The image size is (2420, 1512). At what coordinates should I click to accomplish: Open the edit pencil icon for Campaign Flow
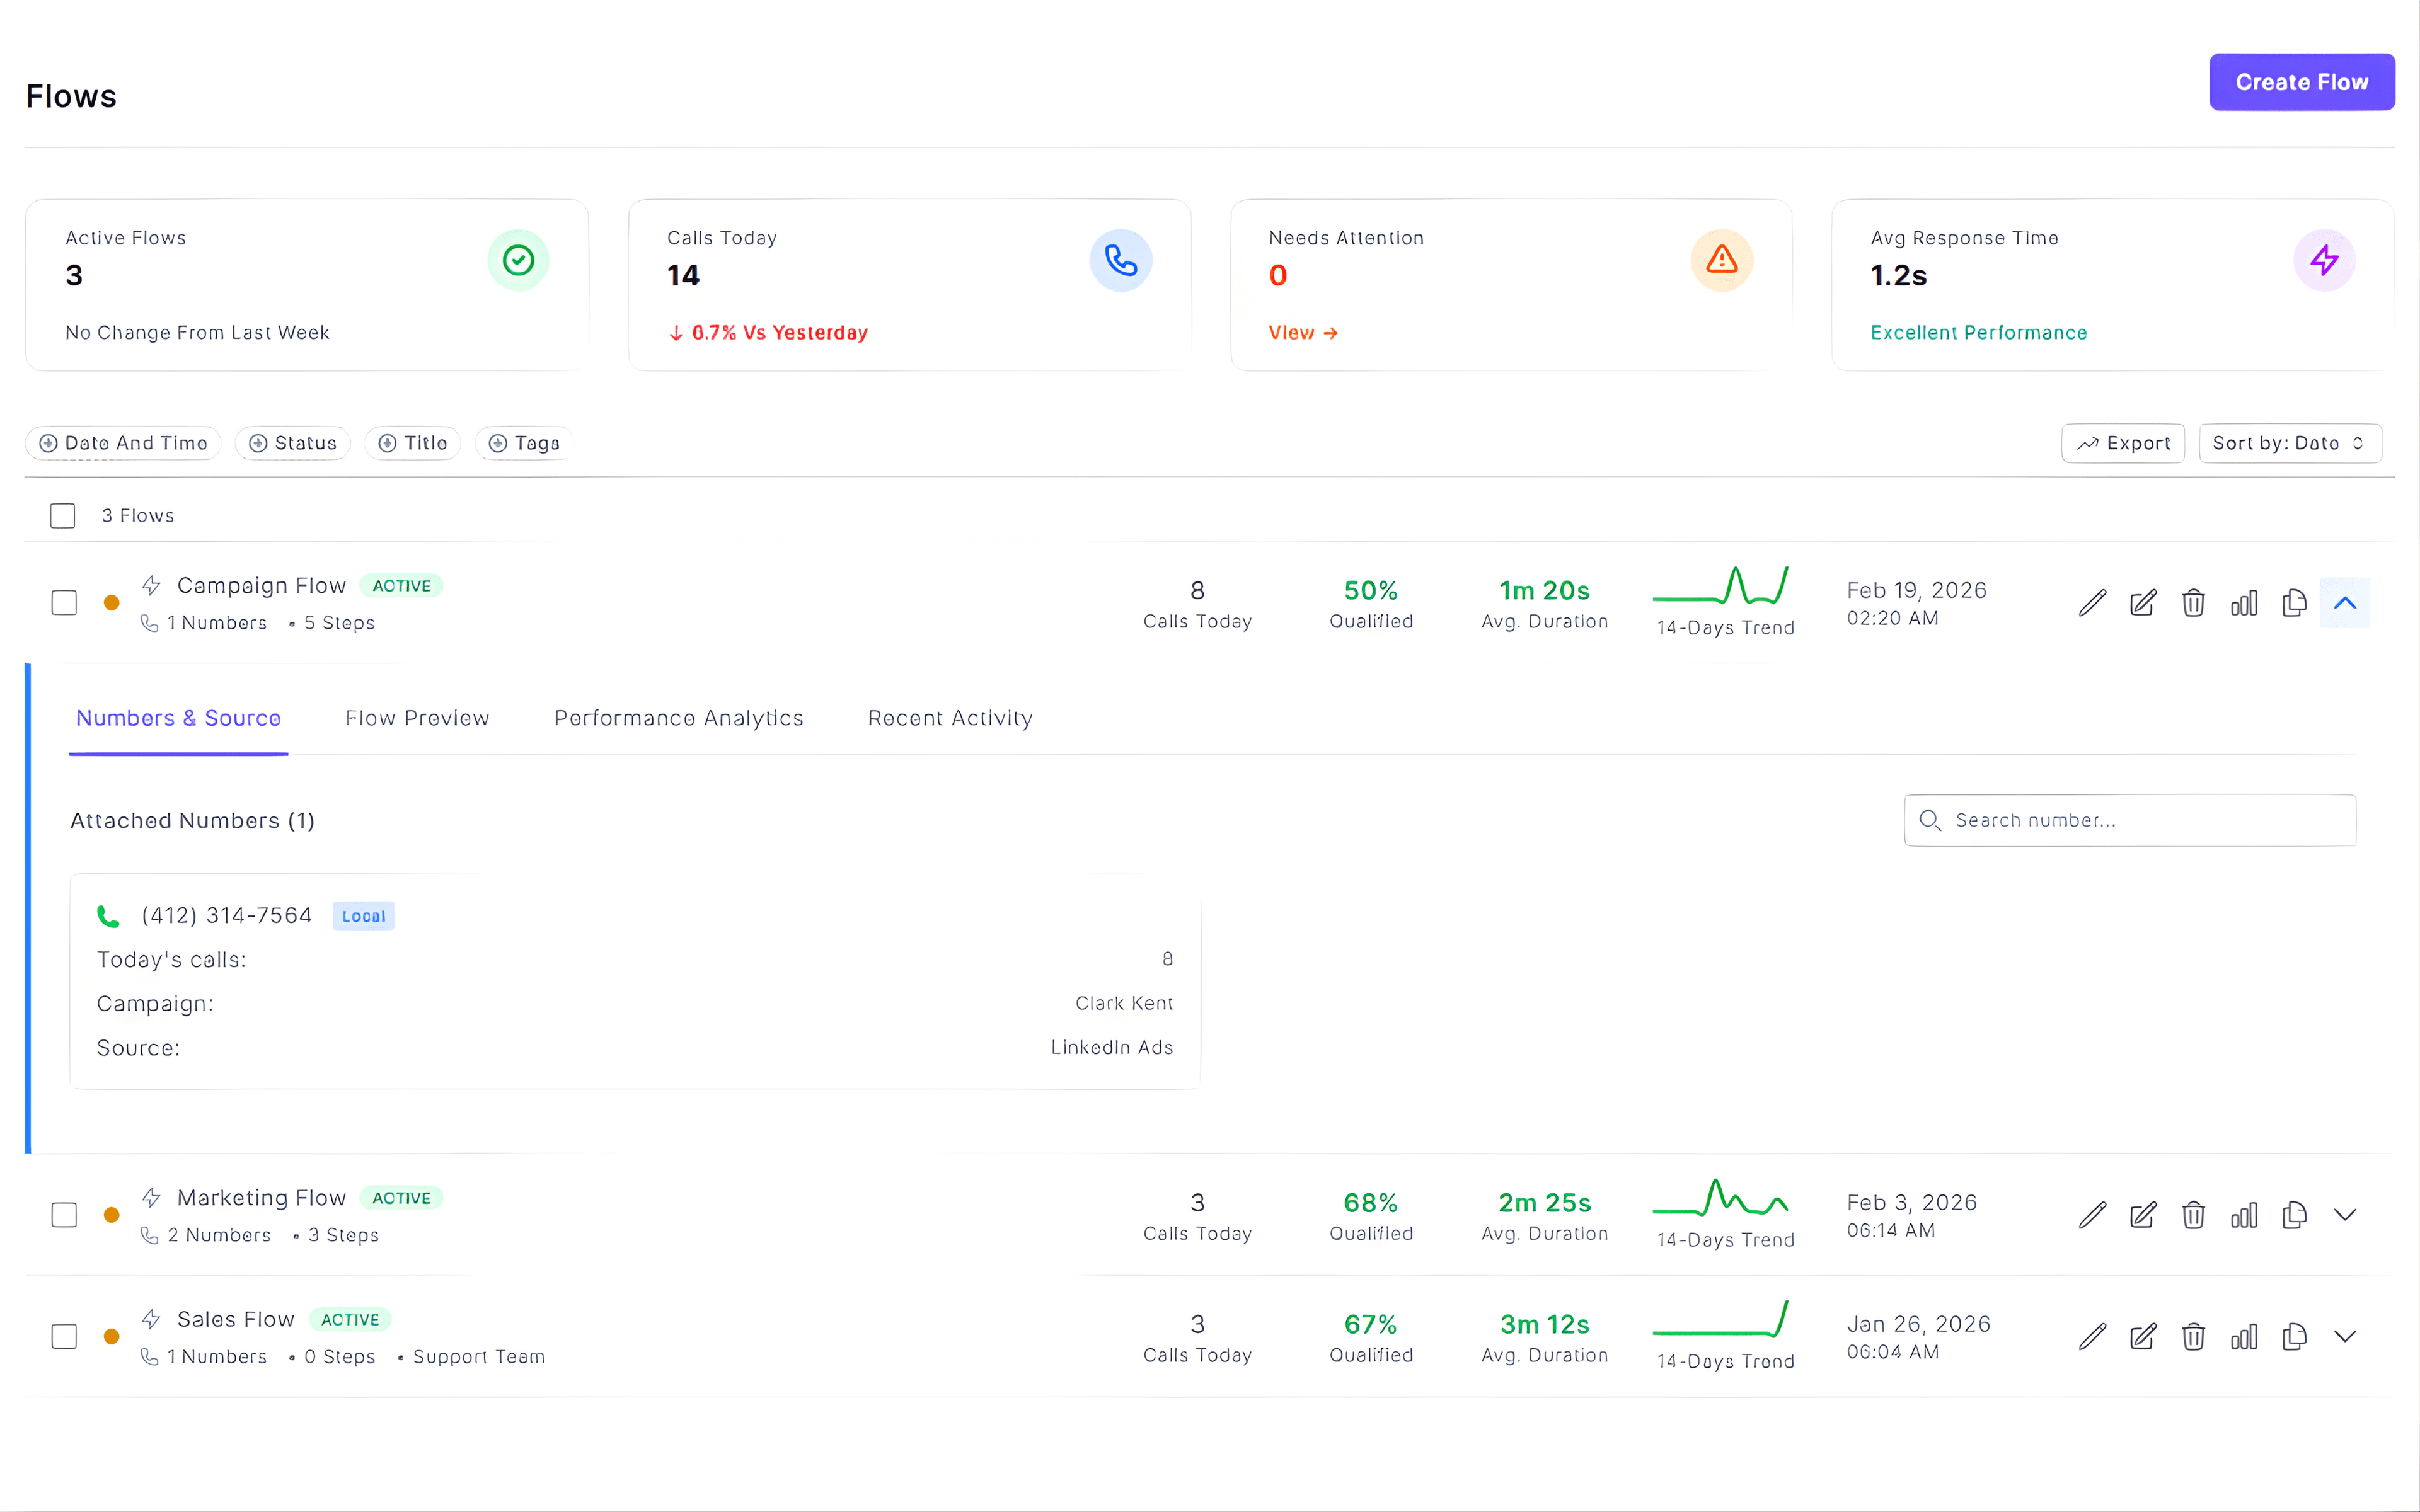point(2092,603)
